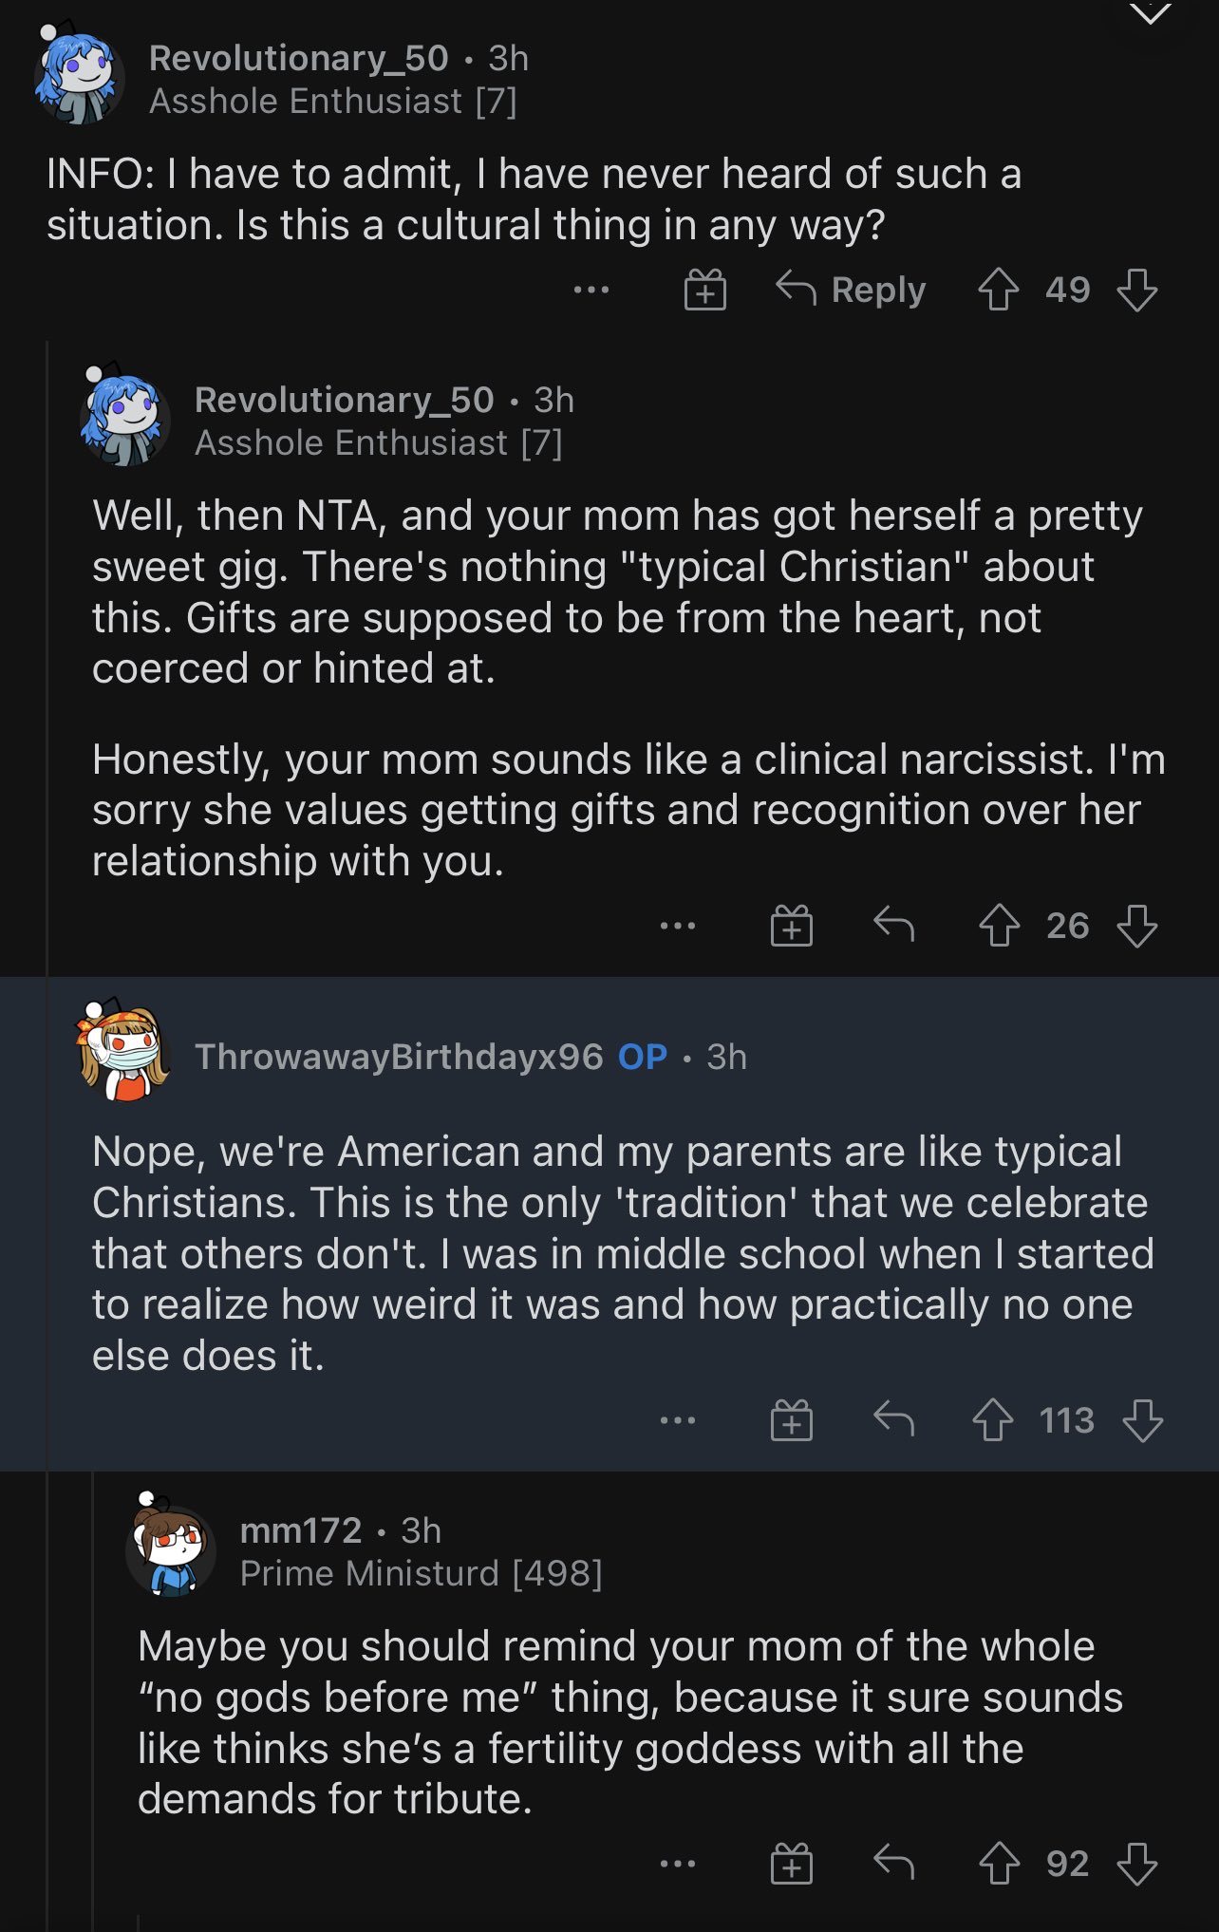This screenshot has height=1932, width=1219.
Task: Open three-dot menu on mm172's comment
Action: (678, 1864)
